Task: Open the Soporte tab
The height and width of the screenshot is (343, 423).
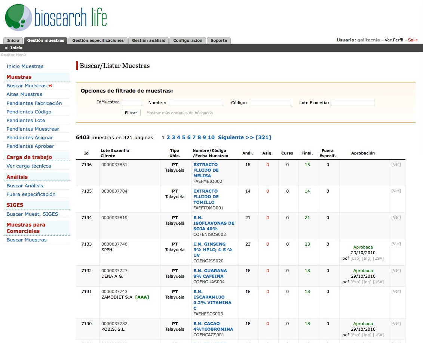Action: coord(219,40)
